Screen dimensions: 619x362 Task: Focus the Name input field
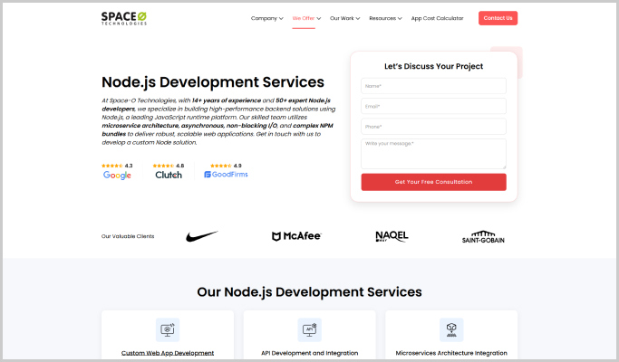click(433, 86)
